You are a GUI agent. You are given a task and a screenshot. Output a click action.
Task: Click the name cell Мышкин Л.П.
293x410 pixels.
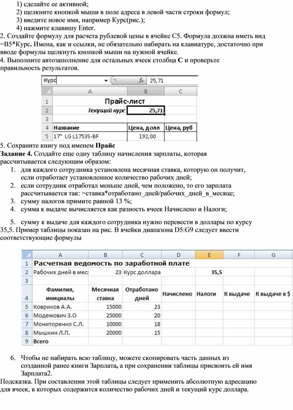click(60, 333)
